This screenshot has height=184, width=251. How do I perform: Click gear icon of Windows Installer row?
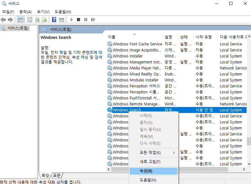pyautogui.click(x=110, y=56)
